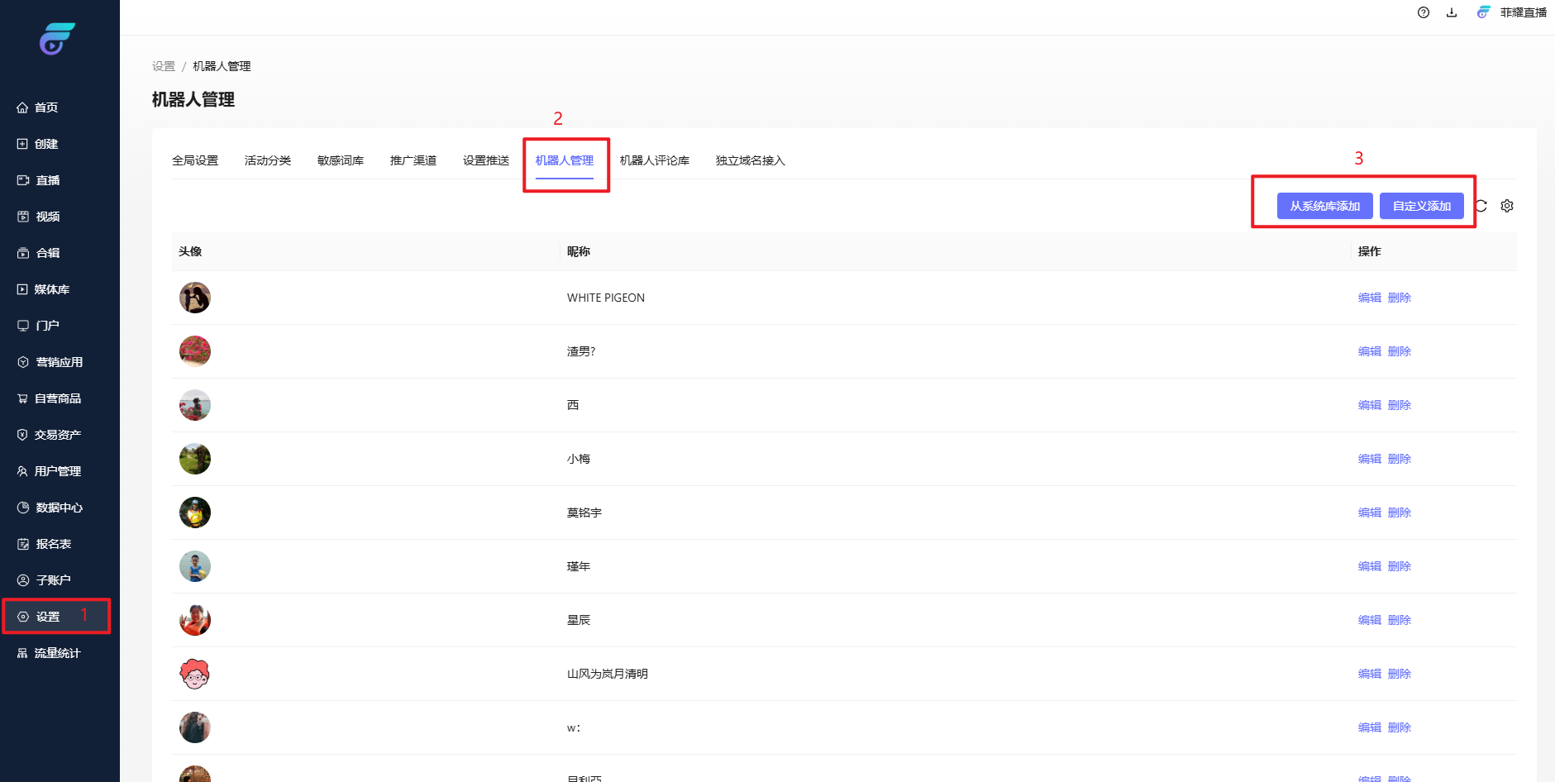Viewport: 1555px width, 782px height.
Task: Click the avatar of 山风为岚月清明
Action: [x=195, y=674]
